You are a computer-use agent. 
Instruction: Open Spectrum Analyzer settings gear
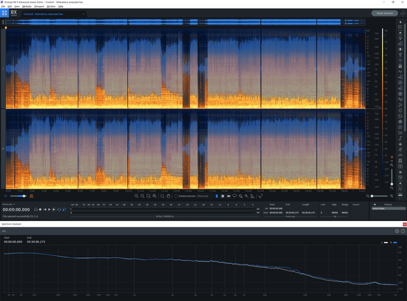pyautogui.click(x=397, y=231)
